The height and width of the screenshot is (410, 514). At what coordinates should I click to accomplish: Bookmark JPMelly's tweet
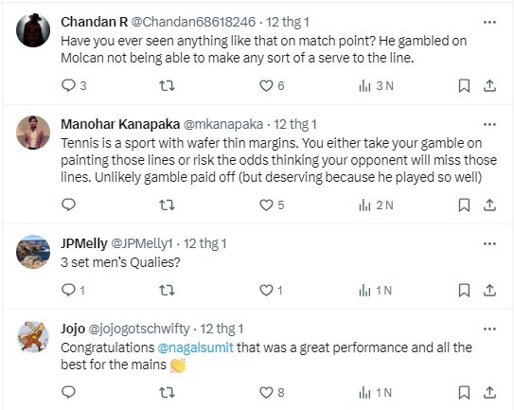coord(464,291)
